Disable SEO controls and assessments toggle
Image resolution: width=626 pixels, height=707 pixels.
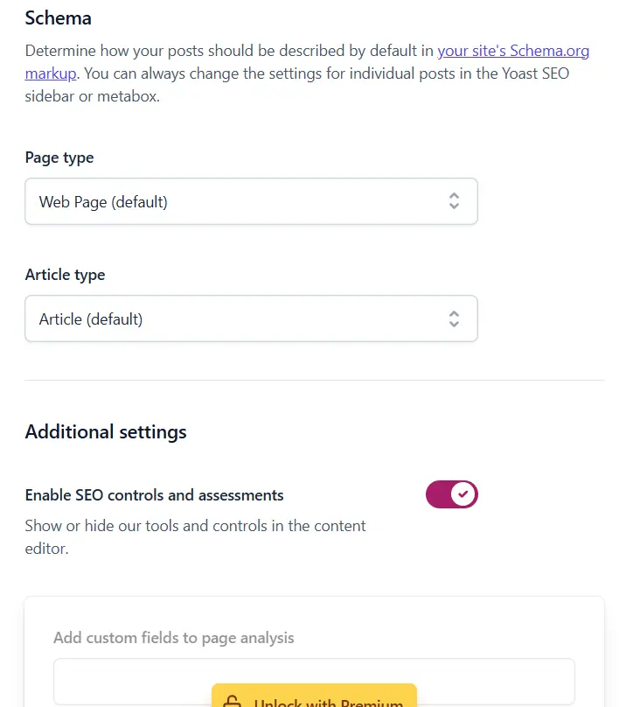[451, 494]
